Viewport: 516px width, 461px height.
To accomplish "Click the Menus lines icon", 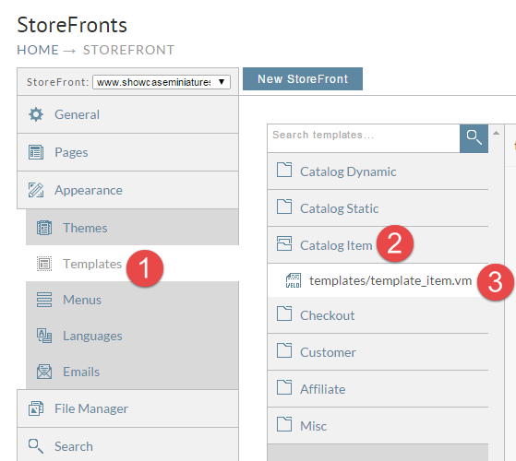I will point(44,300).
